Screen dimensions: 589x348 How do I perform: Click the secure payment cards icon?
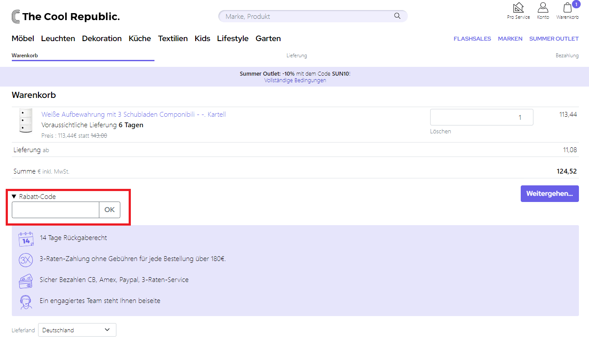(x=26, y=281)
